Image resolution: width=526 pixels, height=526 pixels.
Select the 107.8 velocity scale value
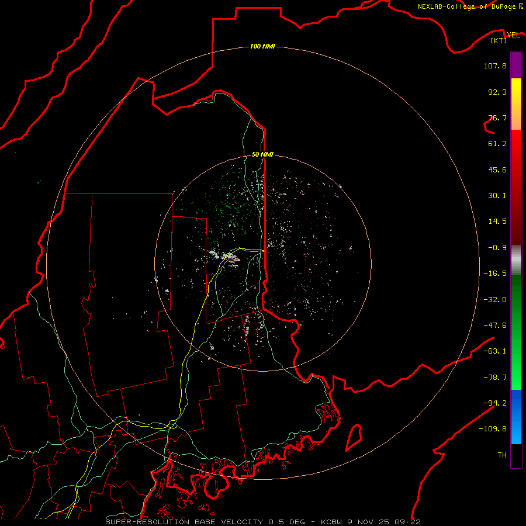[495, 65]
